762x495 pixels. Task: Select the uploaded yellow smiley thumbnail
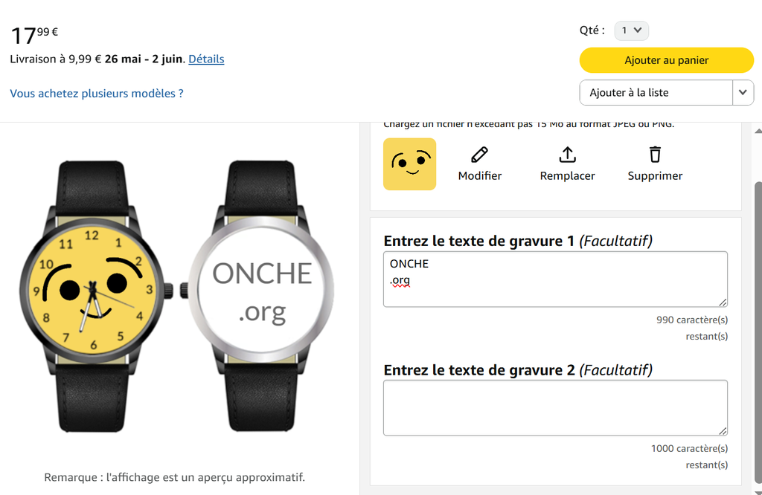[410, 164]
